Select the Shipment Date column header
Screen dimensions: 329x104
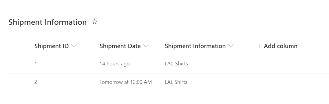click(120, 46)
